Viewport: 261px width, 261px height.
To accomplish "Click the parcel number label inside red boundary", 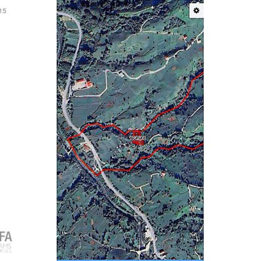I will [x=138, y=138].
